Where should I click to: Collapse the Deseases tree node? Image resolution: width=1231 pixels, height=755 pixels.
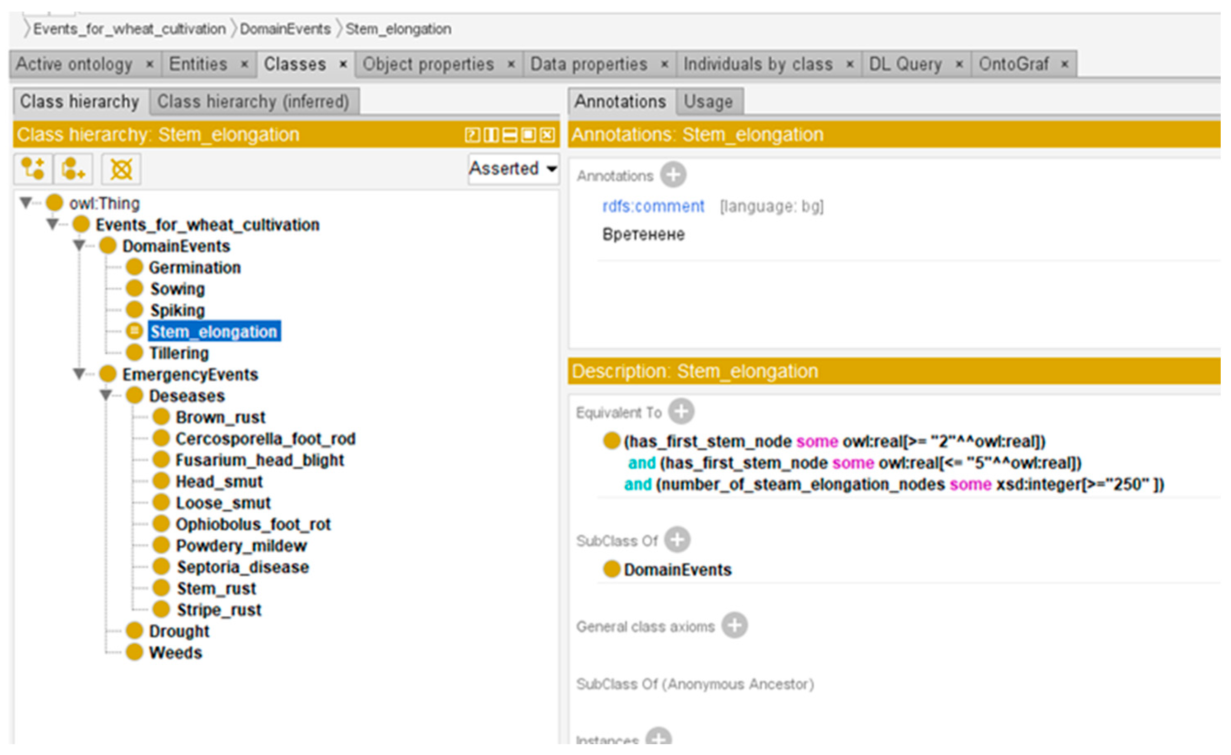point(106,395)
